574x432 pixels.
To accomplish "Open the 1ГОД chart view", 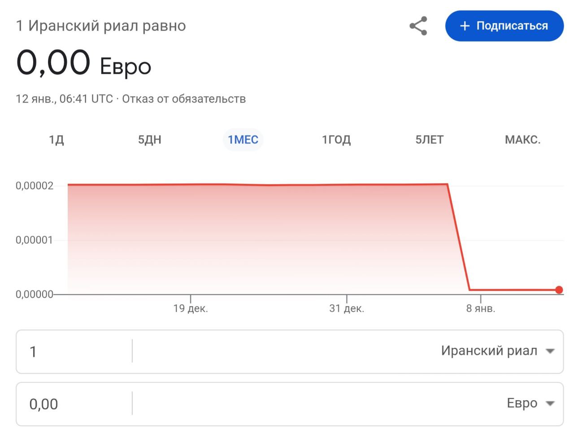I will point(336,139).
